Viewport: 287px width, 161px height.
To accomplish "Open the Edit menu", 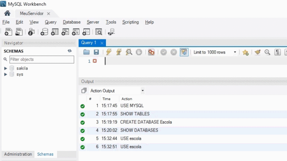I will pos(19,22).
